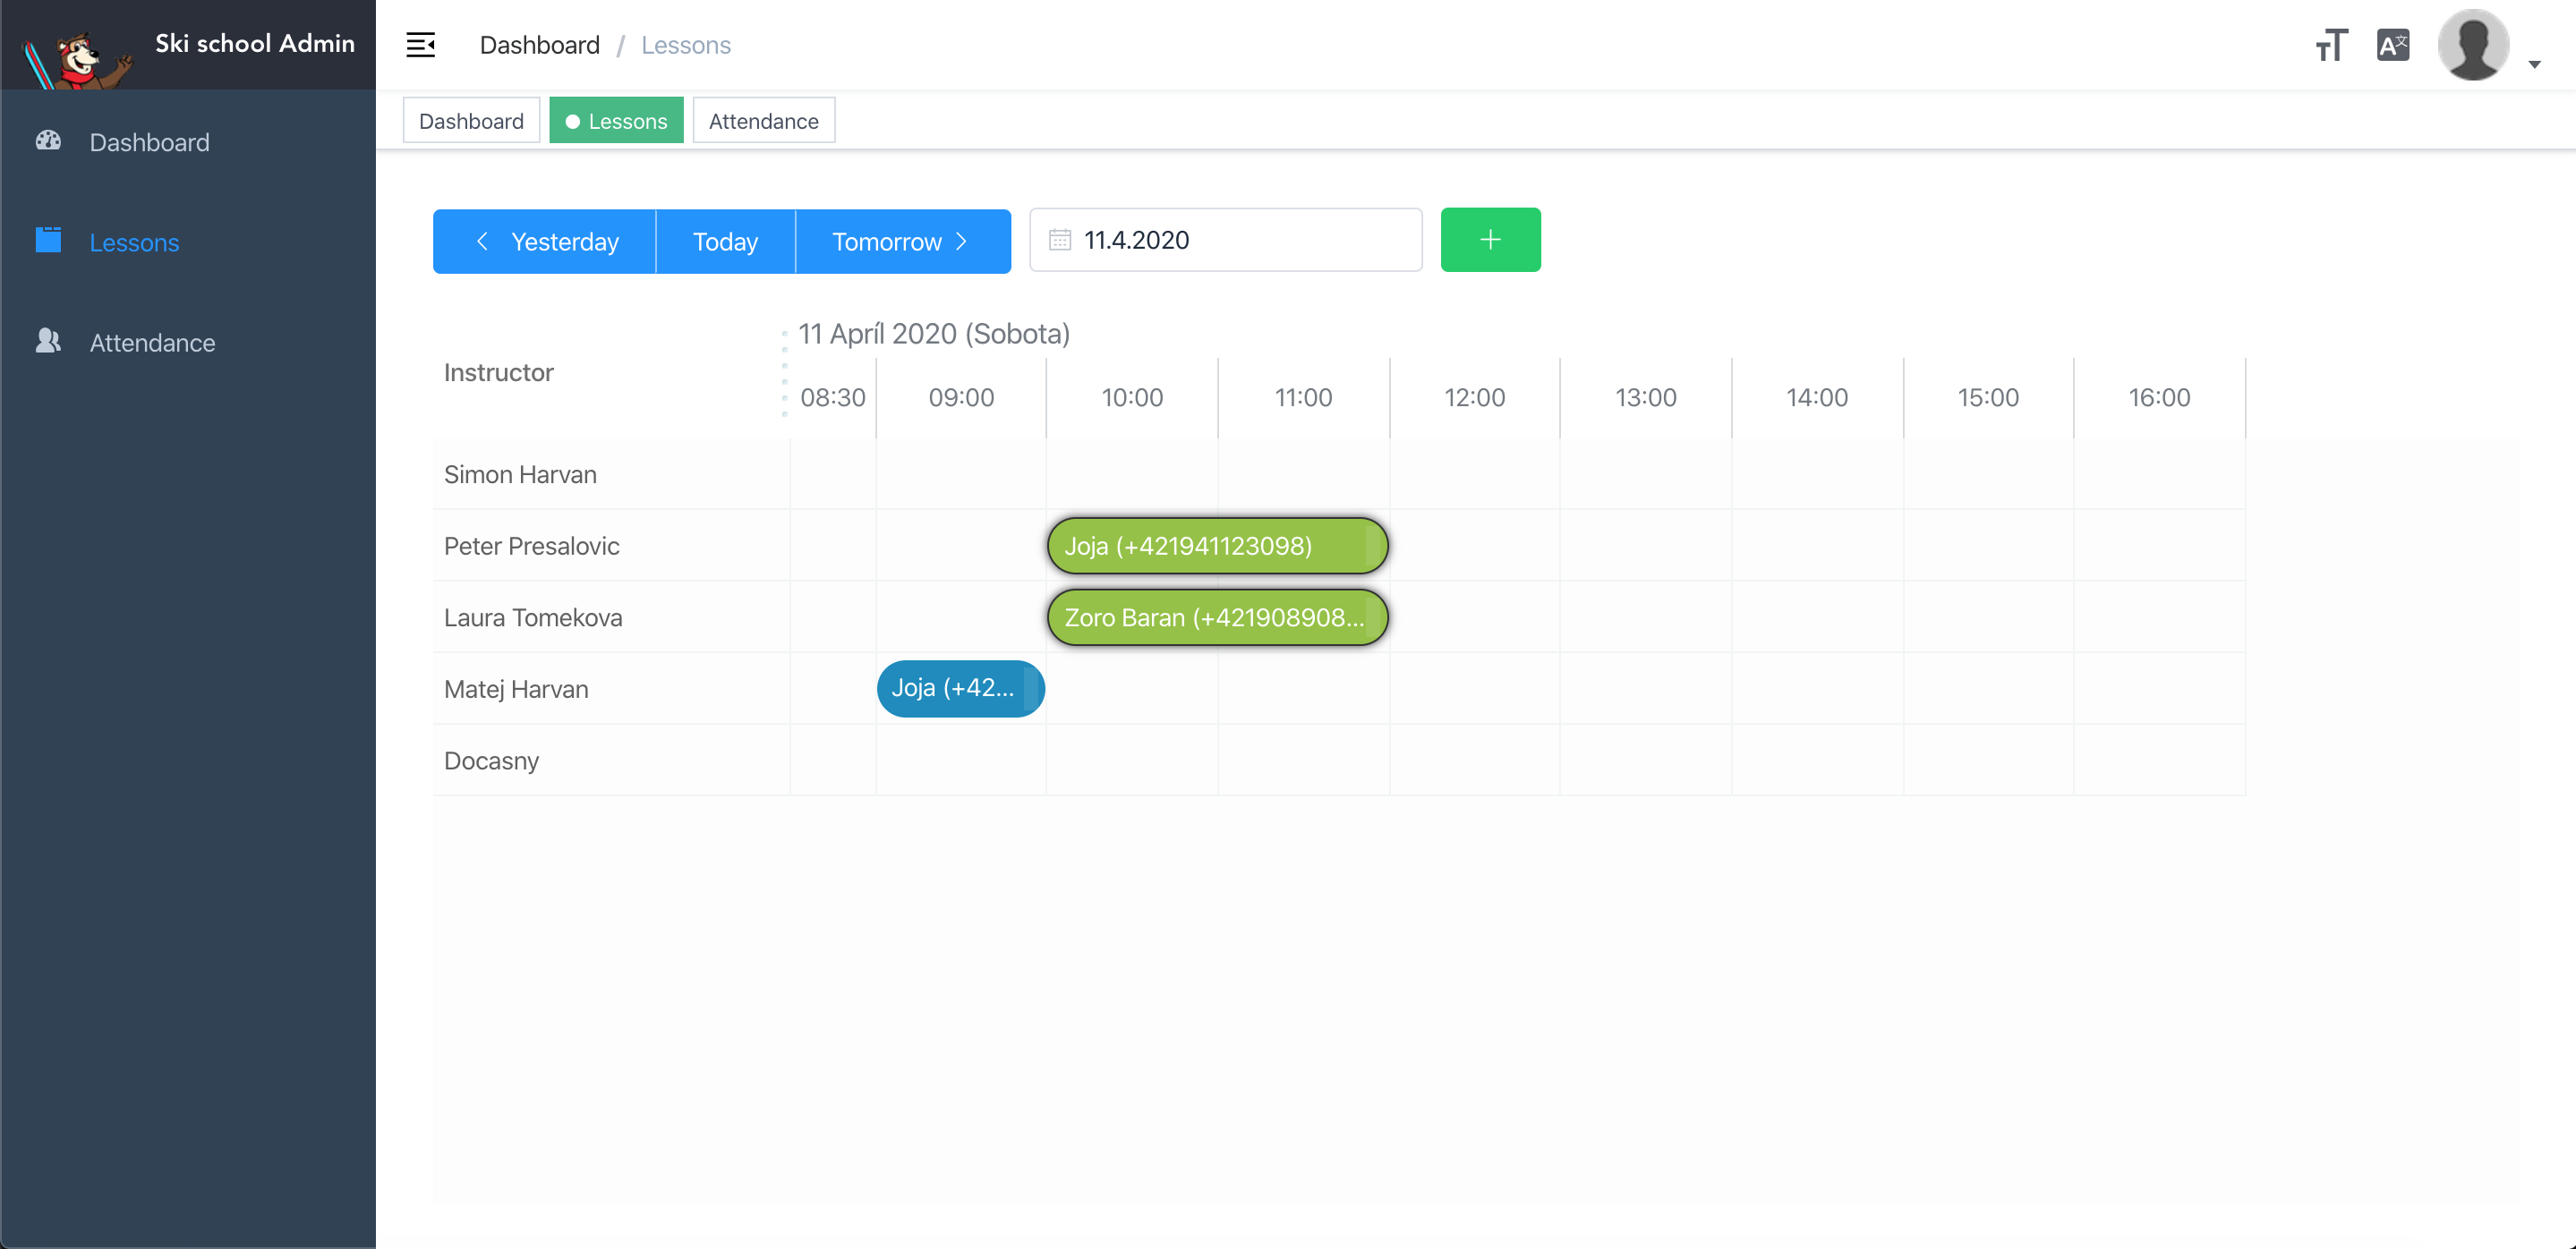The height and width of the screenshot is (1249, 2576).
Task: Click the Dashboard gauge icon in sidebar
Action: point(48,140)
